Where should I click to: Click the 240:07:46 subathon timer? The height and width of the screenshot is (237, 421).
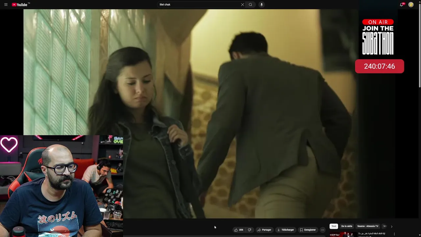click(x=379, y=66)
